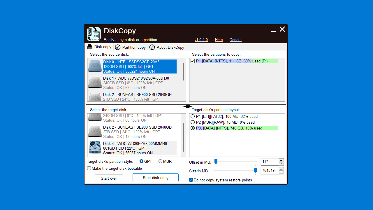Choose MBR partition style
Image resolution: width=373 pixels, height=210 pixels.
161,161
